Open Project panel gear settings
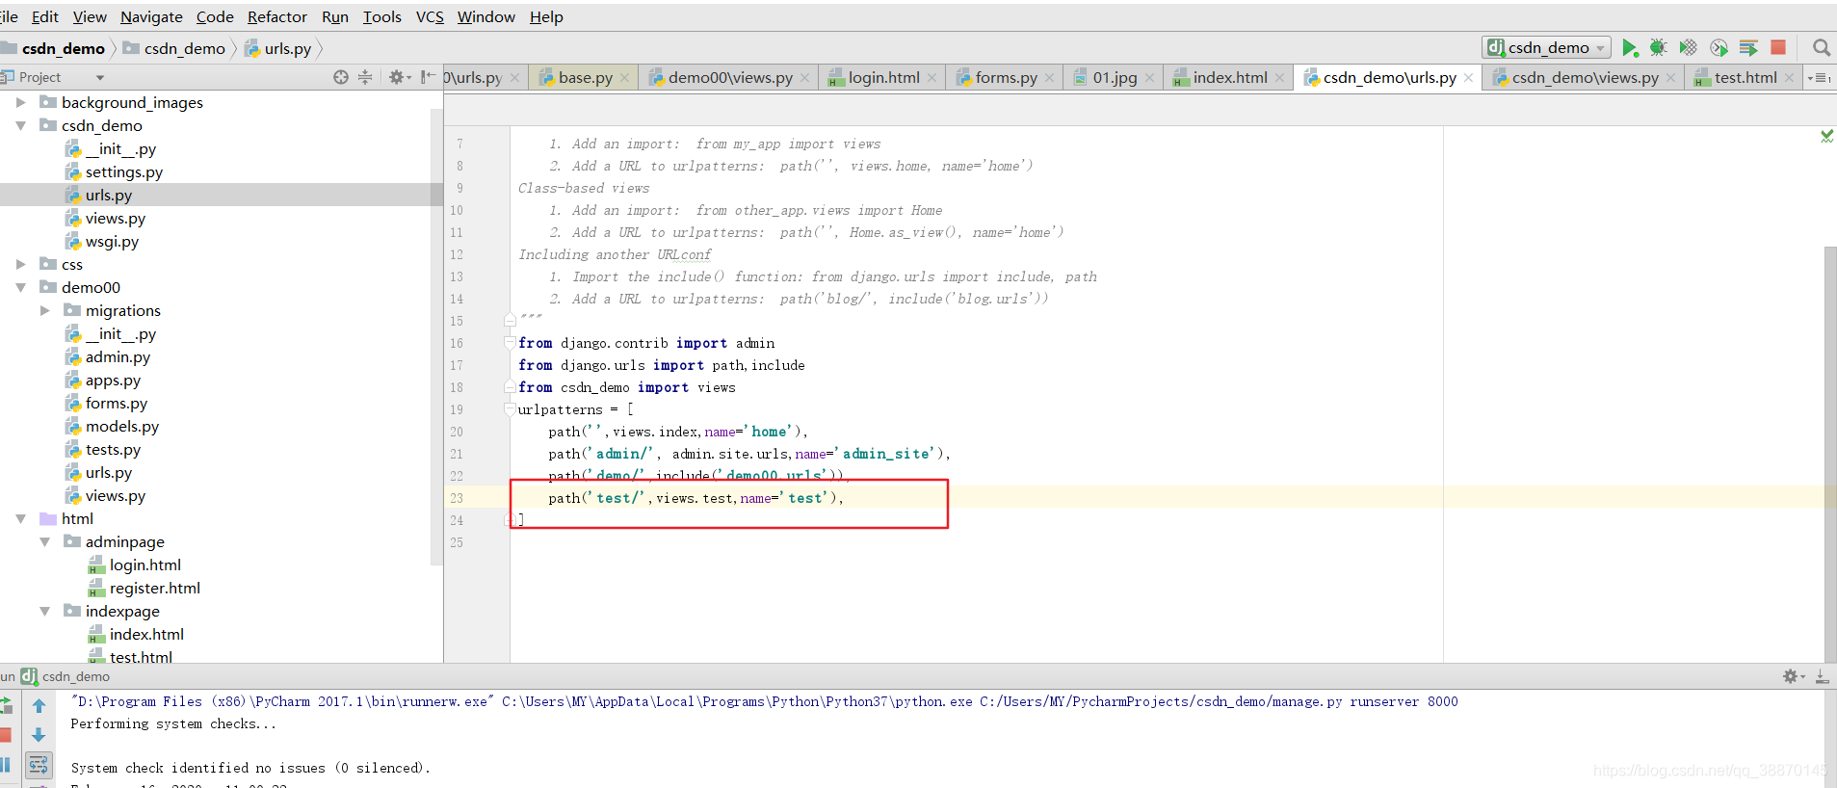Screen dimensions: 1837x788 [399, 77]
